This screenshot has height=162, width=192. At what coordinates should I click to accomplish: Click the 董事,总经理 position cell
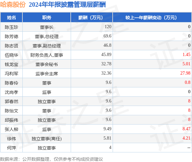click(46, 36)
